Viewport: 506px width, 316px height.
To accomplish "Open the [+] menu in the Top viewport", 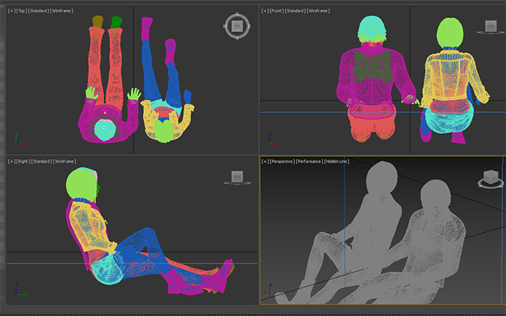I will pos(12,12).
